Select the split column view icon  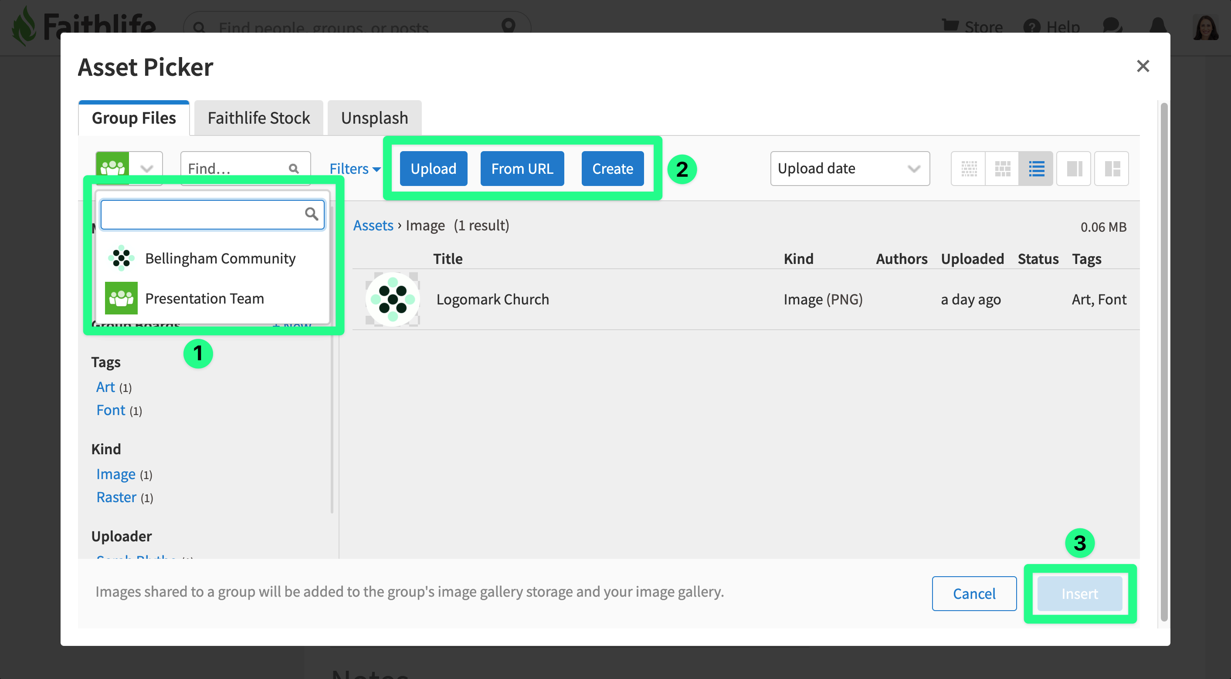(1074, 169)
